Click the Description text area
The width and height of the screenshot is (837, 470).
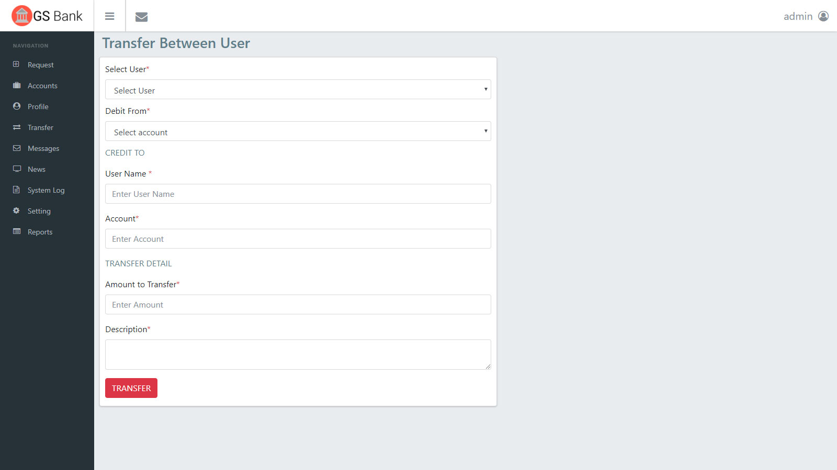pyautogui.click(x=298, y=354)
